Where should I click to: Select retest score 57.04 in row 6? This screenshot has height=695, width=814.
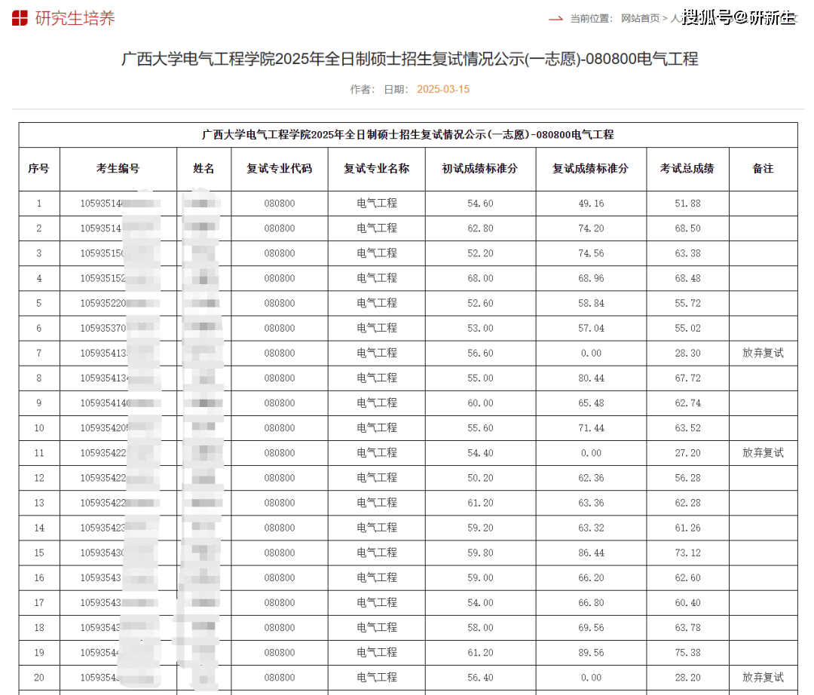point(592,328)
